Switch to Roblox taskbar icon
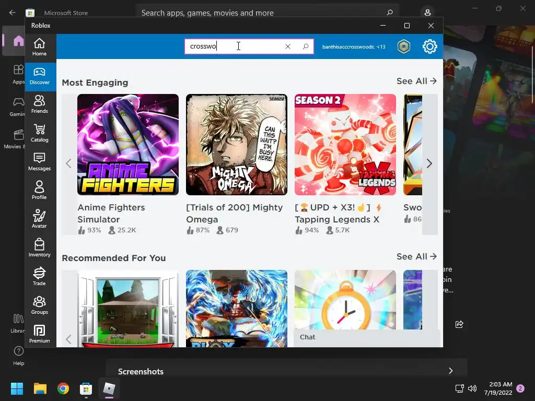The height and width of the screenshot is (401, 535). [109, 388]
